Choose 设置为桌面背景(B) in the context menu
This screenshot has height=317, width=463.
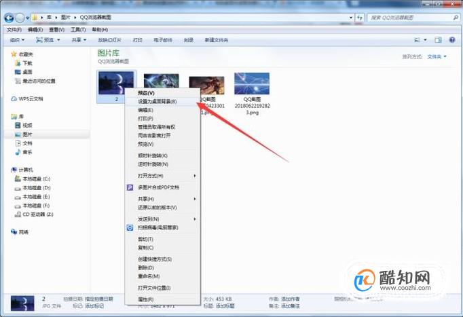coord(163,101)
